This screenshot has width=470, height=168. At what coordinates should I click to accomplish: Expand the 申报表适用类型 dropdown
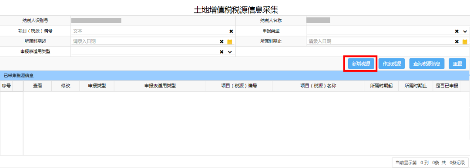tap(230, 52)
